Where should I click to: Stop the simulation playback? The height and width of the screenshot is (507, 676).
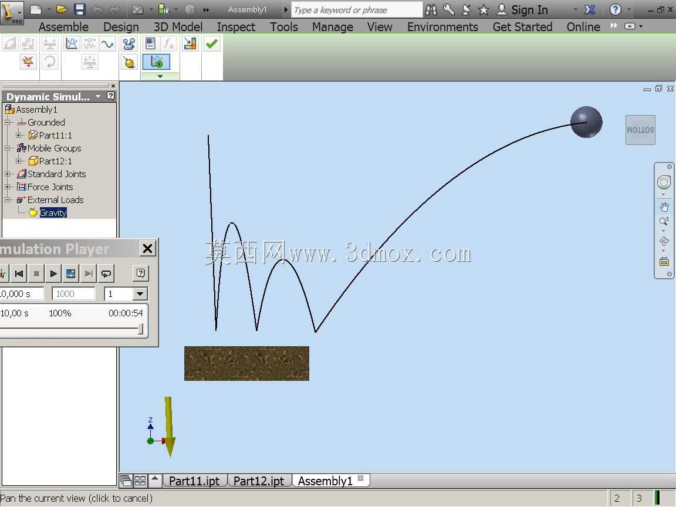(x=36, y=273)
